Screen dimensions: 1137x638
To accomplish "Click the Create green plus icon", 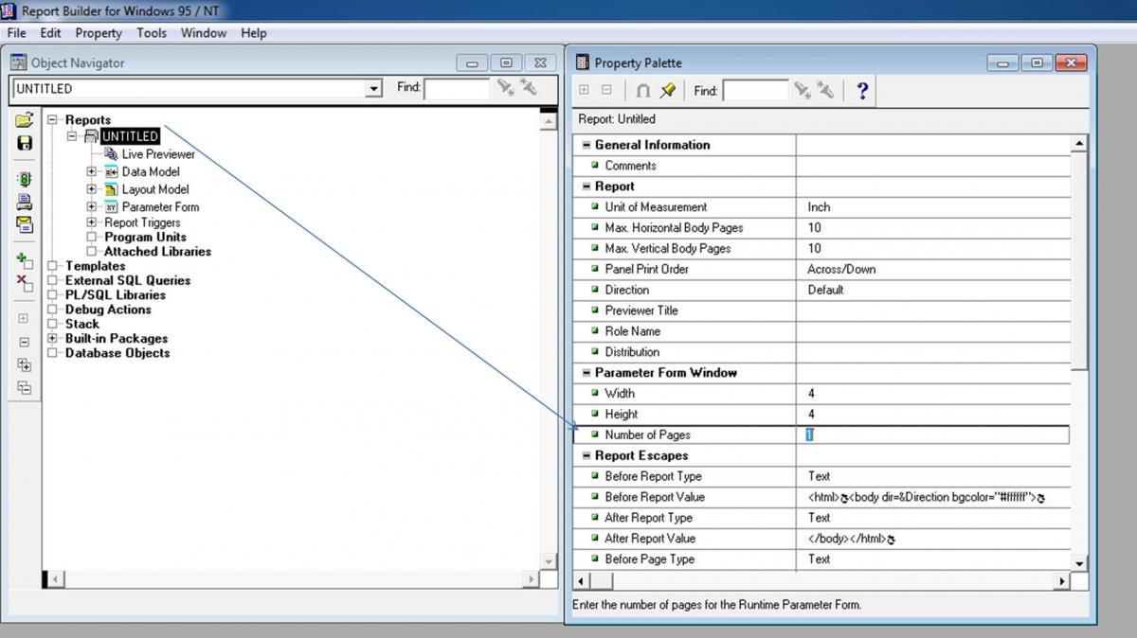I will point(25,260).
